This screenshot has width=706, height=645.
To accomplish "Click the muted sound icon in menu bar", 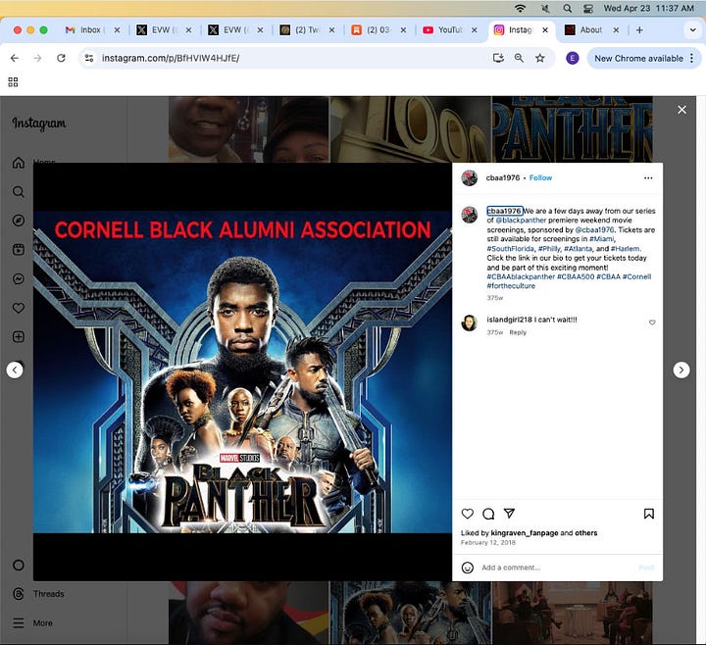I will [545, 8].
